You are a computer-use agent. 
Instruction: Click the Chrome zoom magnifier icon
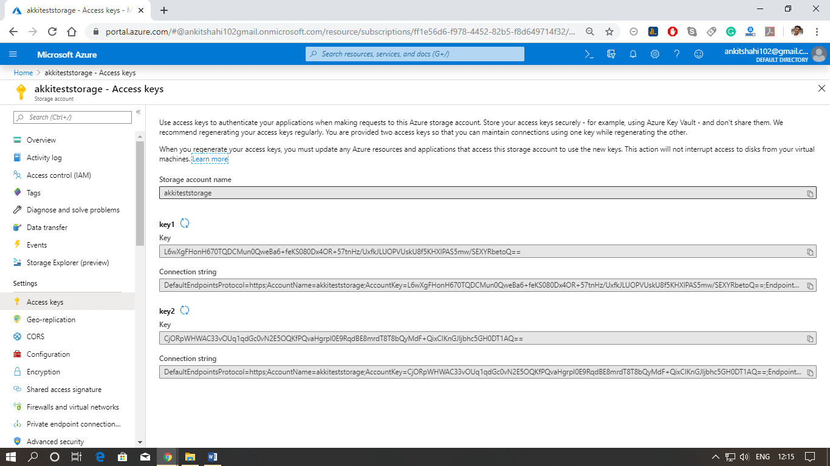[590, 32]
